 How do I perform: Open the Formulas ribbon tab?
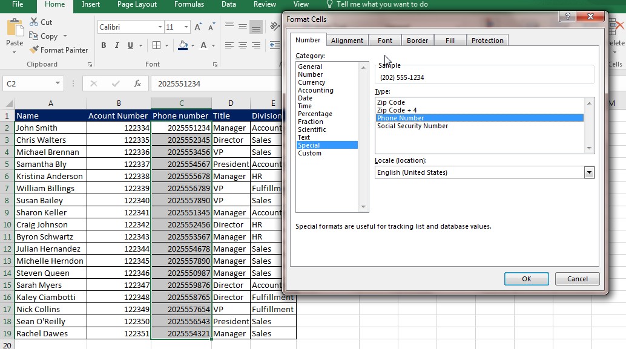click(188, 4)
